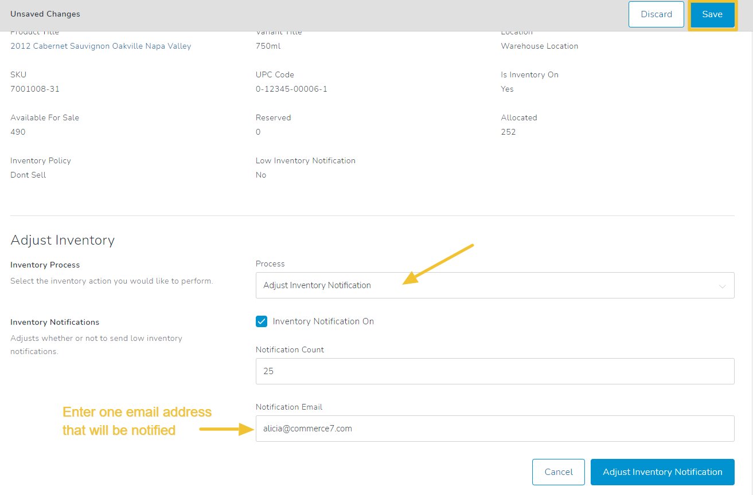Focus the Notification Count input field
753x495 pixels.
coord(494,371)
